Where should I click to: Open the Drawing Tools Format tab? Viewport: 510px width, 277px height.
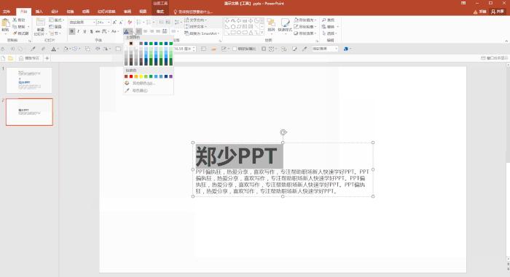(160, 12)
